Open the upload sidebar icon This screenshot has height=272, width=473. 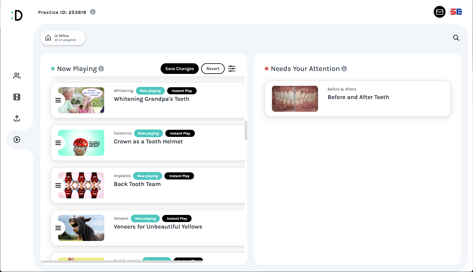[17, 118]
